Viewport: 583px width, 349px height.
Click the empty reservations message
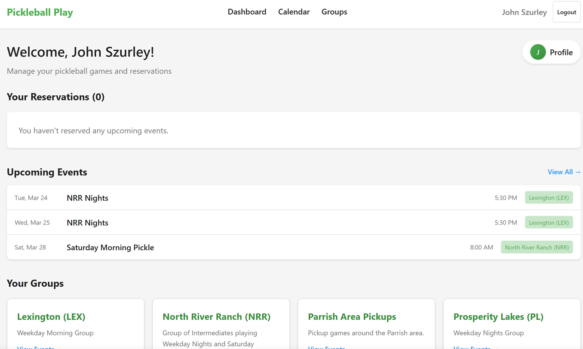[x=93, y=130]
